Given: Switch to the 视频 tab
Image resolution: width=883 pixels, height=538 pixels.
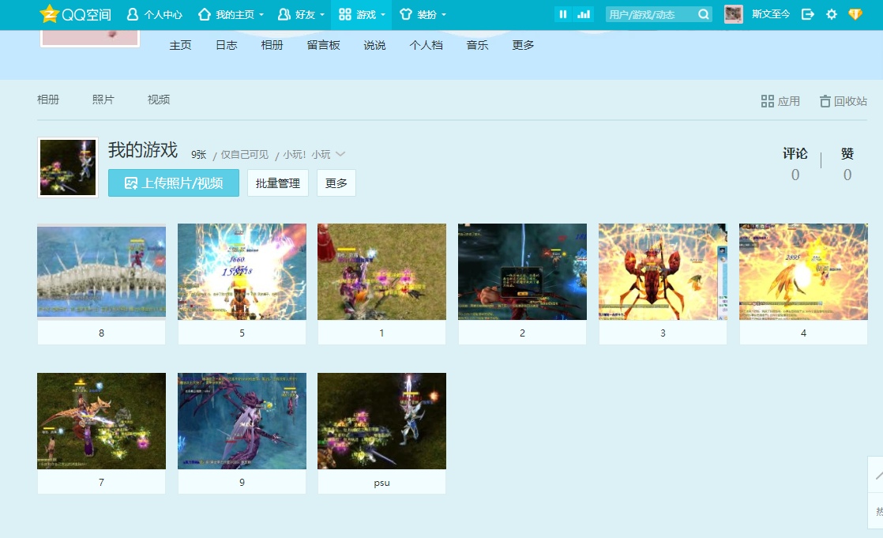Looking at the screenshot, I should click(158, 100).
